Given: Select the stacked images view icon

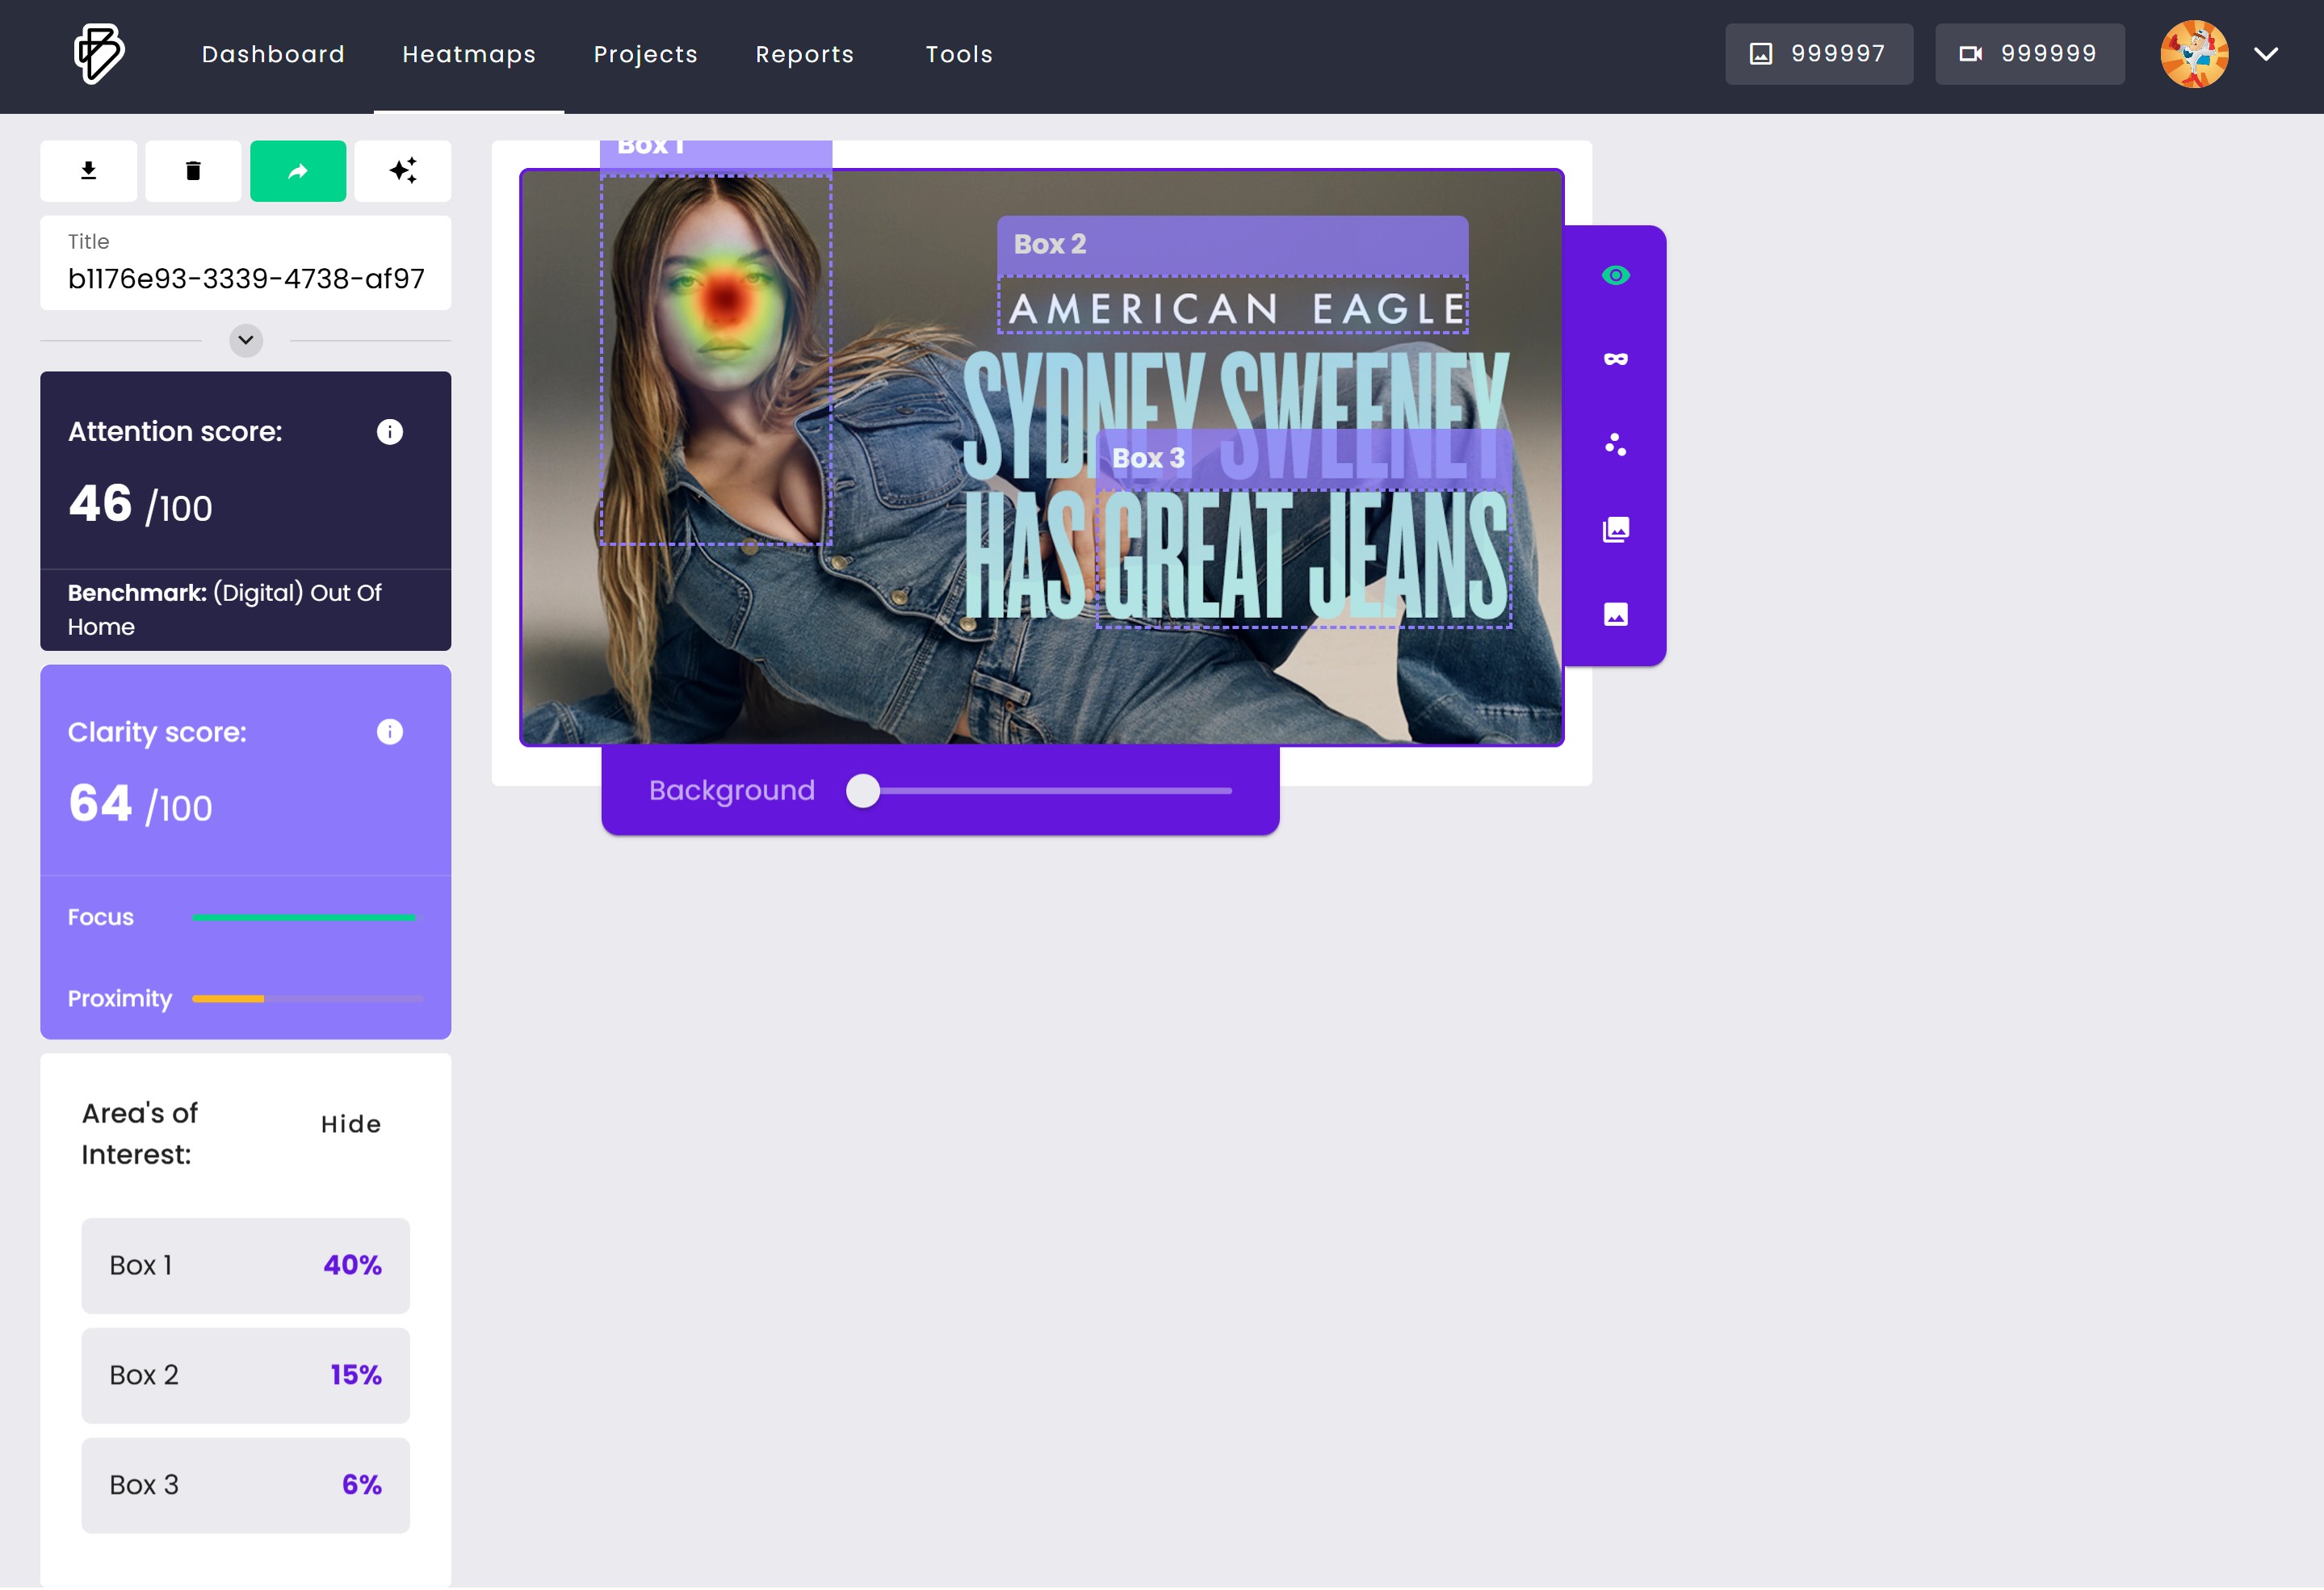Looking at the screenshot, I should pos(1616,529).
